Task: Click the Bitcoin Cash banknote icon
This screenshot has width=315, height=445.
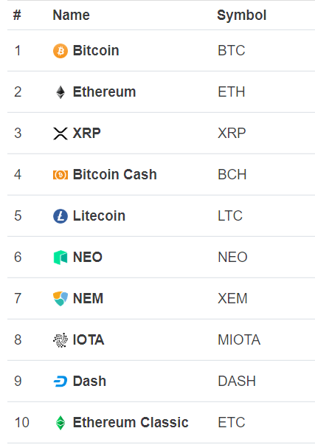Action: click(60, 175)
